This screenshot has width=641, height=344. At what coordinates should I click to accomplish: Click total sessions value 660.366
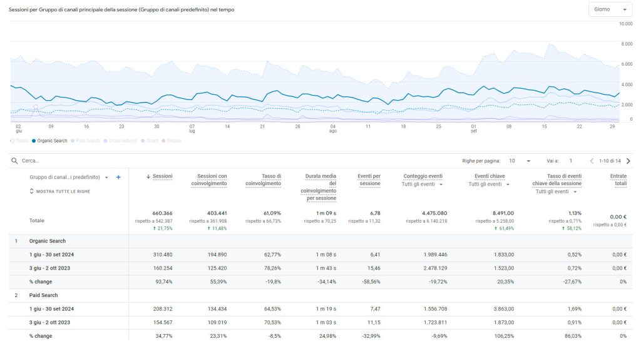coord(162,213)
